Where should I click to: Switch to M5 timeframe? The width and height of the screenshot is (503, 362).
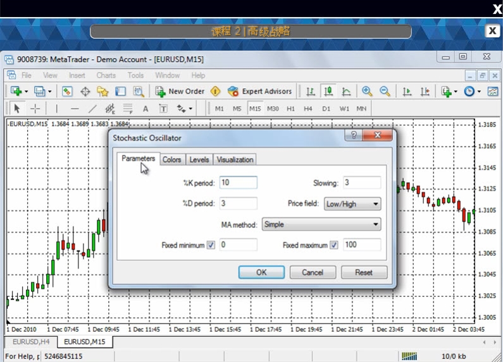237,109
